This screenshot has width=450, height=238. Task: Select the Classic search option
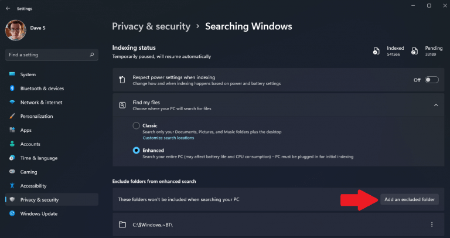coord(136,125)
